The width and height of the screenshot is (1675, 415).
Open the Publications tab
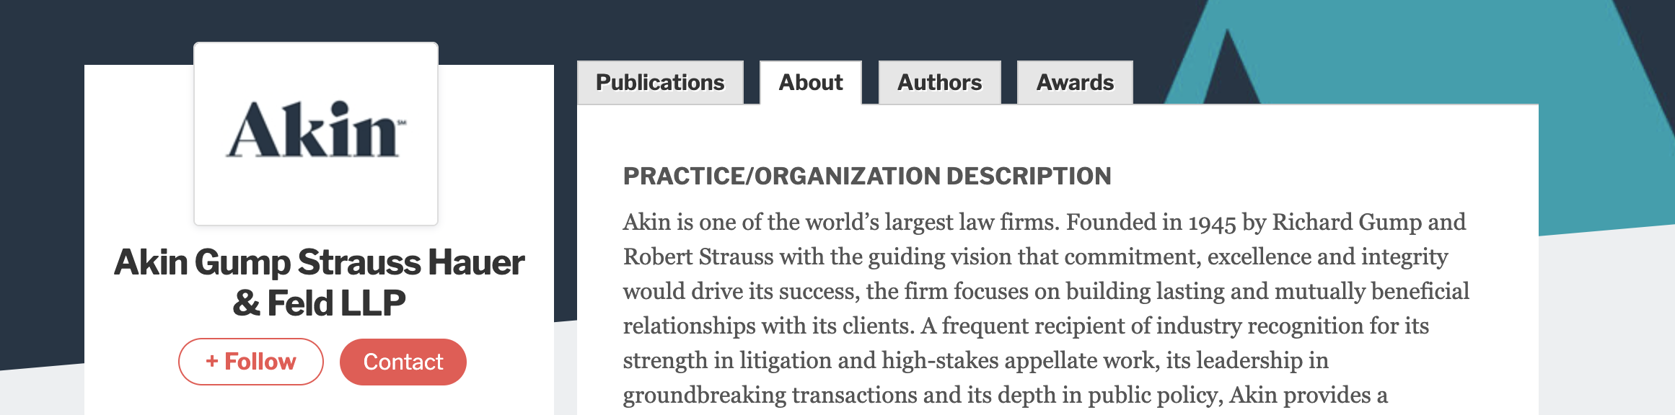click(660, 83)
